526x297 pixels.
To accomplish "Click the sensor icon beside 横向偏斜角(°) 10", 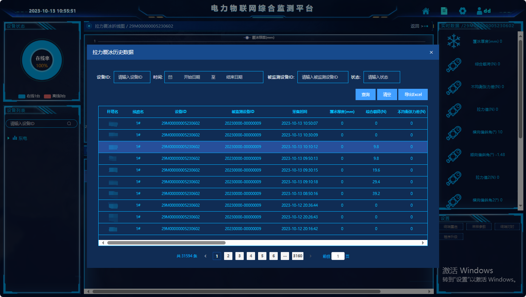I will click(453, 132).
